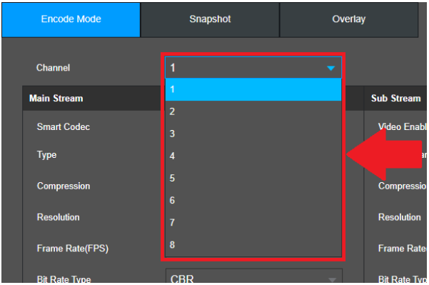Switch to the Encode Mode tab
The height and width of the screenshot is (285, 429).
pyautogui.click(x=71, y=20)
